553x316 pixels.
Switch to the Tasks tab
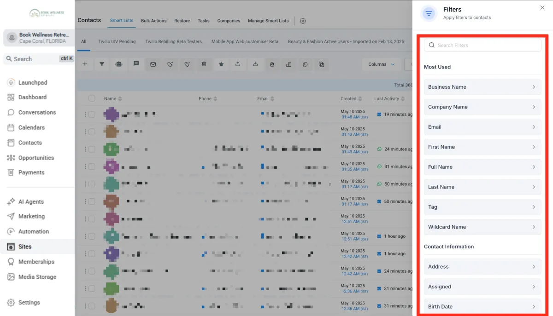(204, 21)
